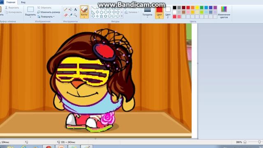Choose the up arrow shape
Image resolution: width=263 pixels, height=148 pixels.
(x=118, y=12)
